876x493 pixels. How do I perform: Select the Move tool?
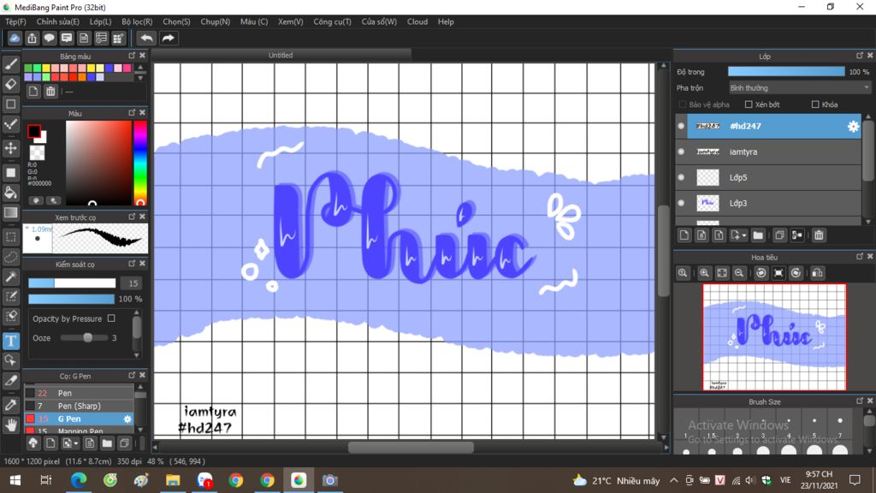[x=10, y=148]
